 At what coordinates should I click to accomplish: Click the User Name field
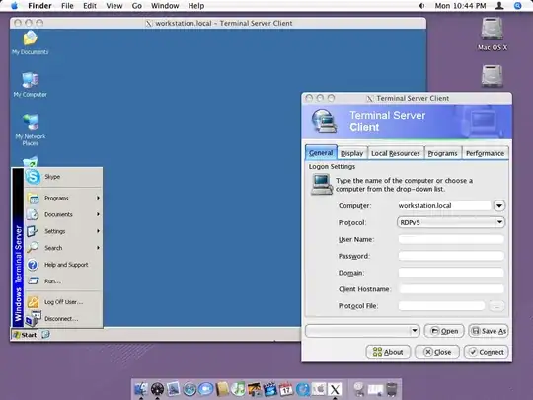pos(451,239)
